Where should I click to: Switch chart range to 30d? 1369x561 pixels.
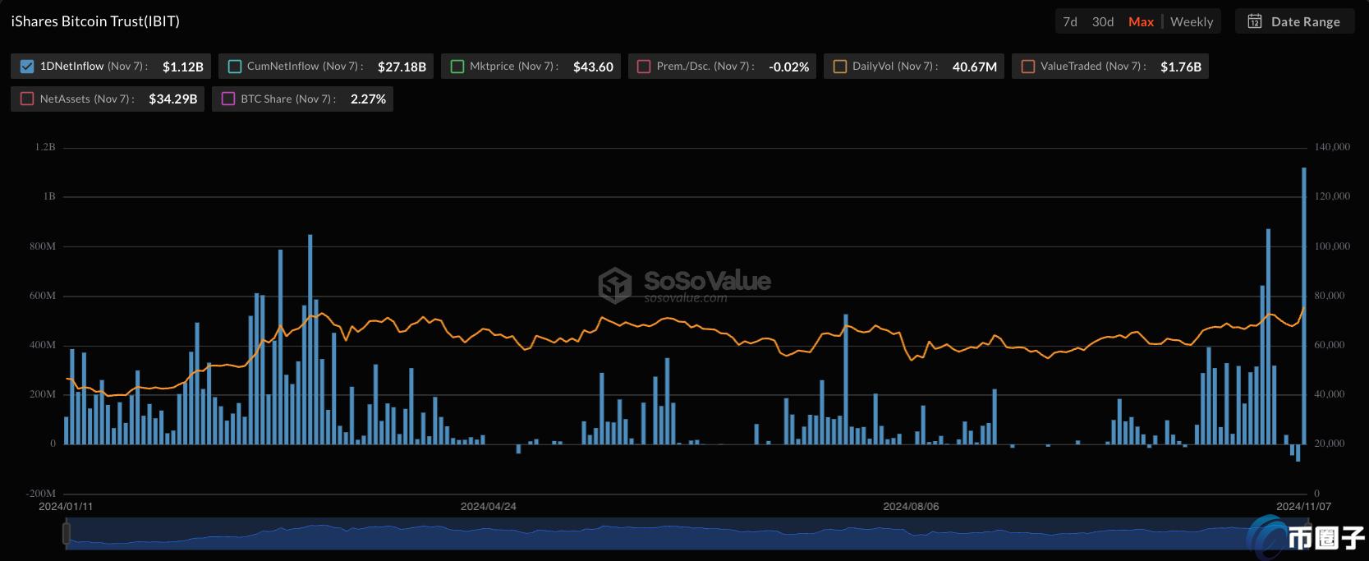(x=1103, y=22)
